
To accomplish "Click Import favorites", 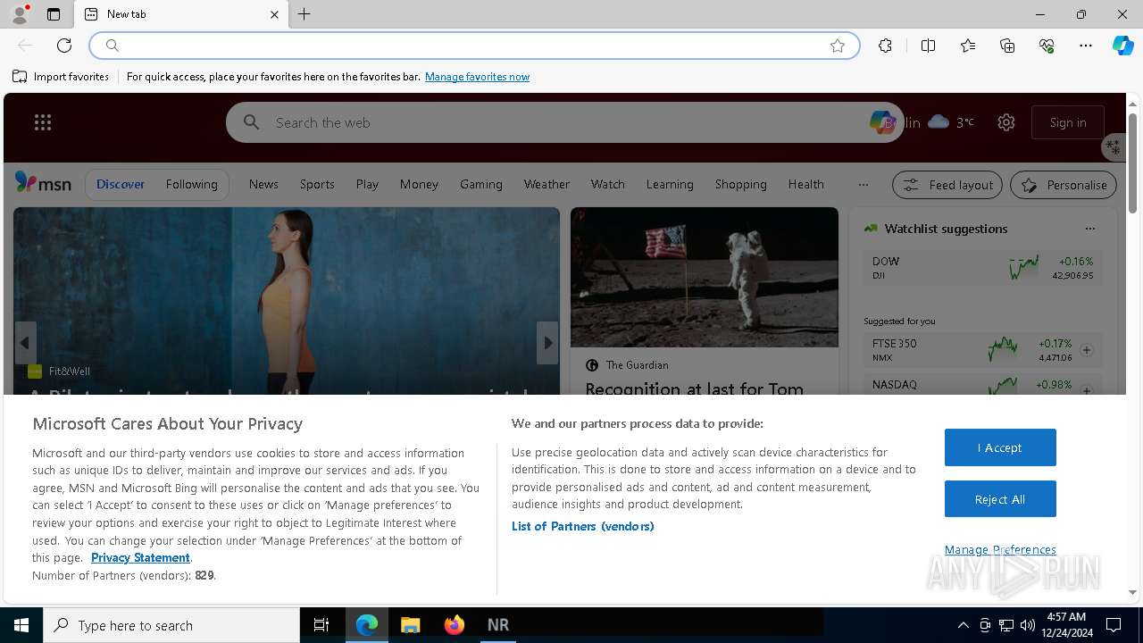I will coord(61,77).
